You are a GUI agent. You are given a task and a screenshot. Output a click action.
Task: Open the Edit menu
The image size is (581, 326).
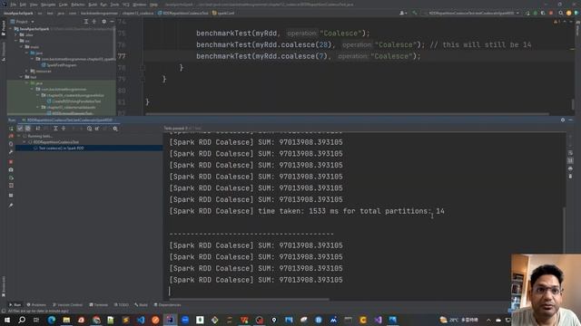[23, 5]
